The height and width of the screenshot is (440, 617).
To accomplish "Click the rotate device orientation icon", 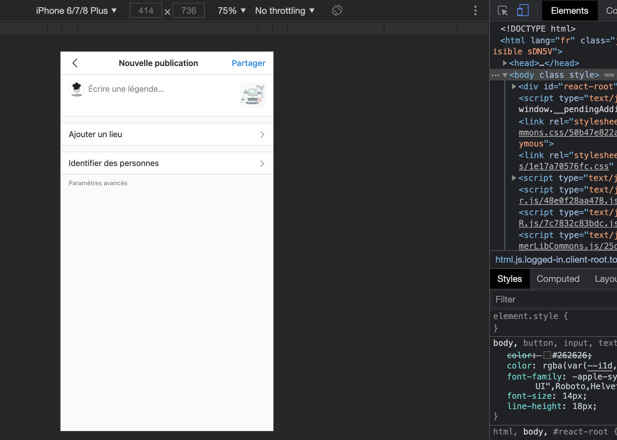I will (x=337, y=10).
